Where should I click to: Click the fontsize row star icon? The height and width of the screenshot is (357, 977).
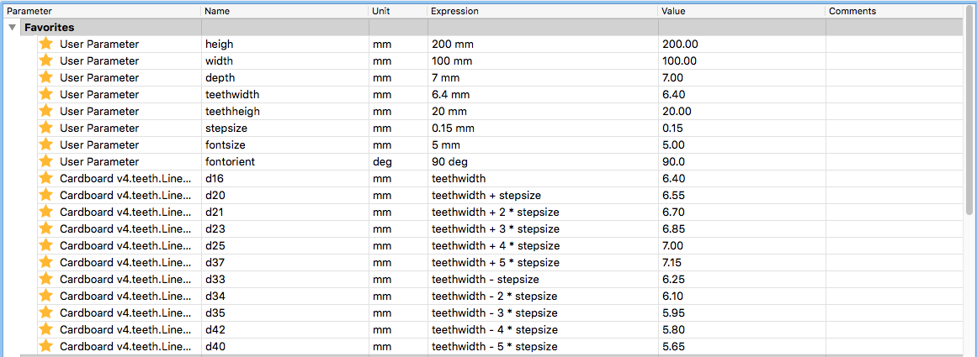coord(45,144)
